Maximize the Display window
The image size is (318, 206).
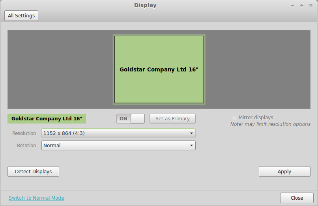click(x=302, y=6)
